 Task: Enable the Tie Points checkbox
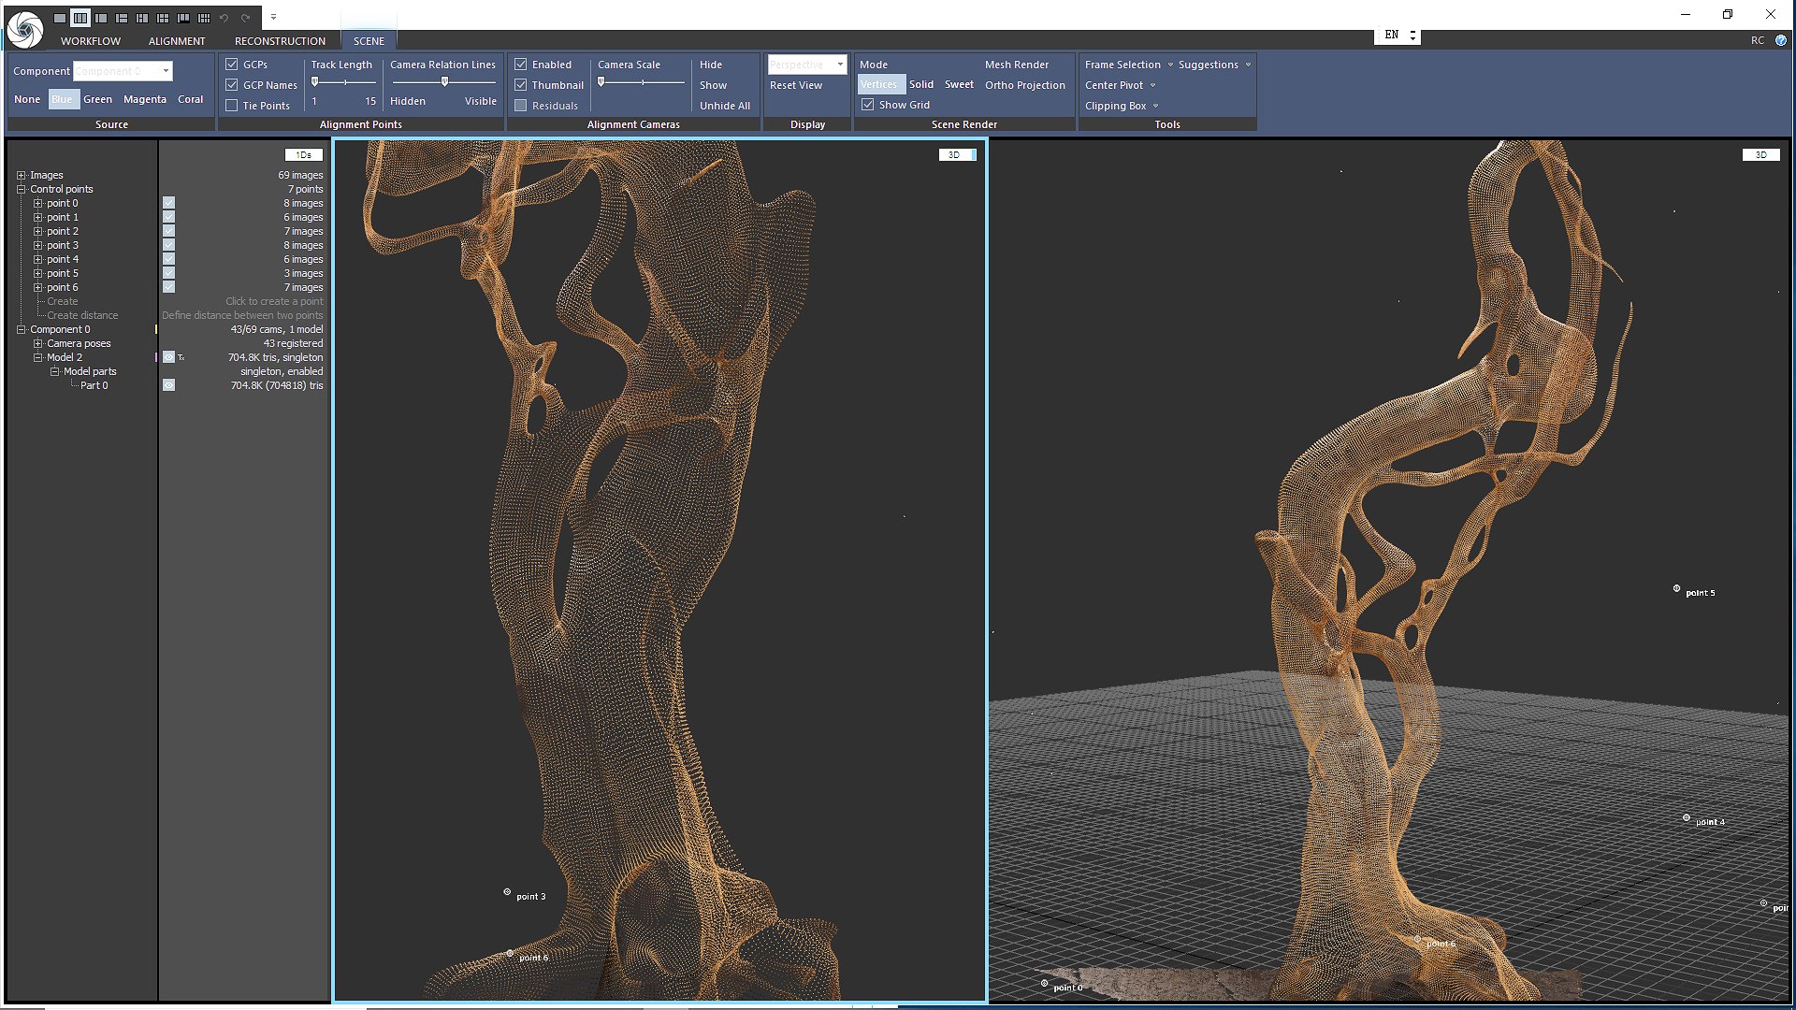coord(232,106)
